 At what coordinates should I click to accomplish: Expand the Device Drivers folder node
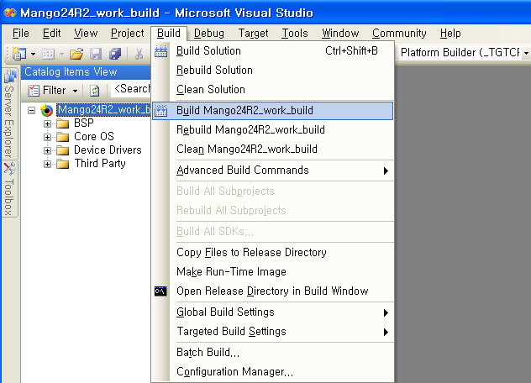click(x=47, y=150)
